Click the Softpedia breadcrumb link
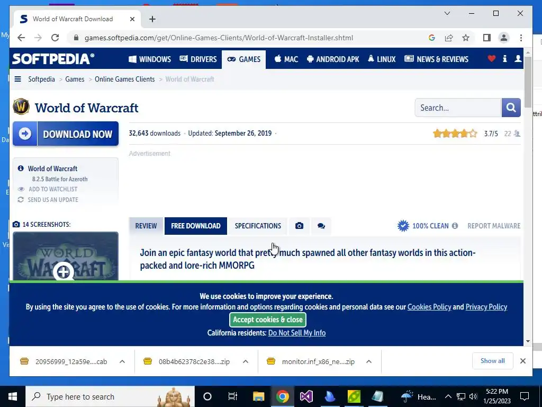Screen dimensions: 542x407 click(x=41, y=79)
